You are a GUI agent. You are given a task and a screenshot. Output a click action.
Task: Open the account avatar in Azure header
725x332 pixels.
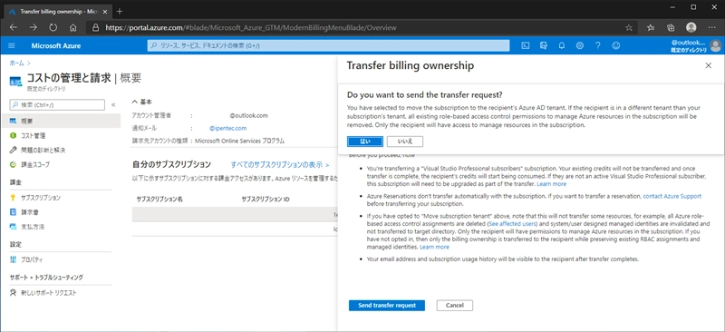(715, 45)
